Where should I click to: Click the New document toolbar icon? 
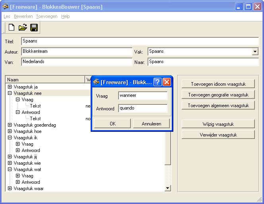tap(12, 27)
